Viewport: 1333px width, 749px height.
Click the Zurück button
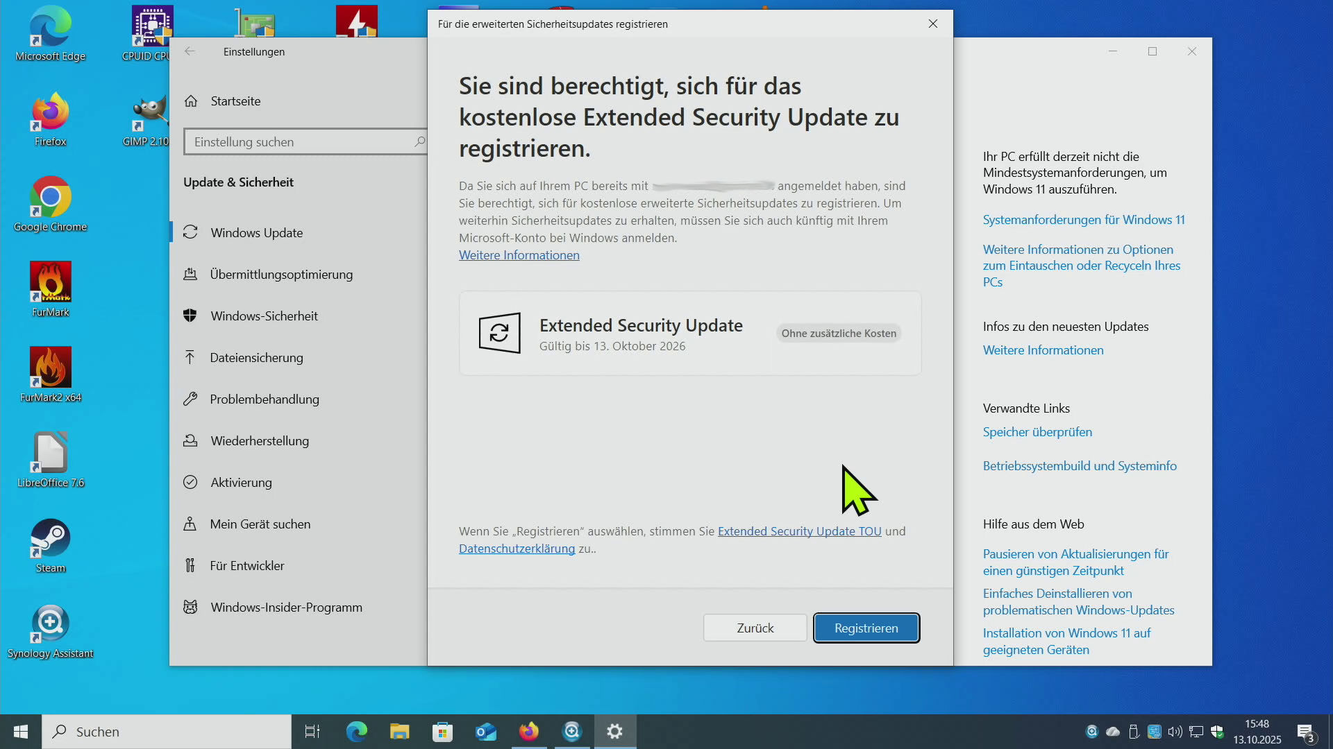pos(755,628)
